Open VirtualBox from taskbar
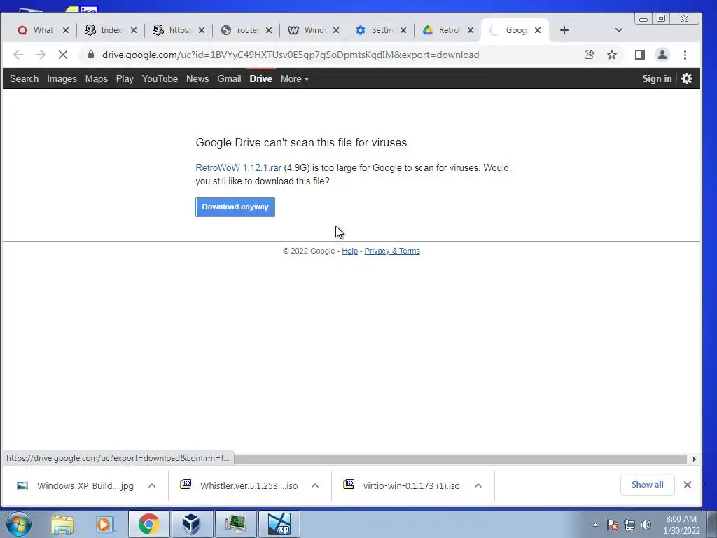The width and height of the screenshot is (717, 538). [x=191, y=524]
